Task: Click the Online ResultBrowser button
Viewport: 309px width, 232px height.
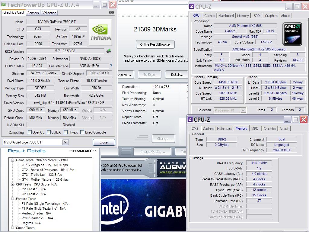Action: tap(155, 44)
